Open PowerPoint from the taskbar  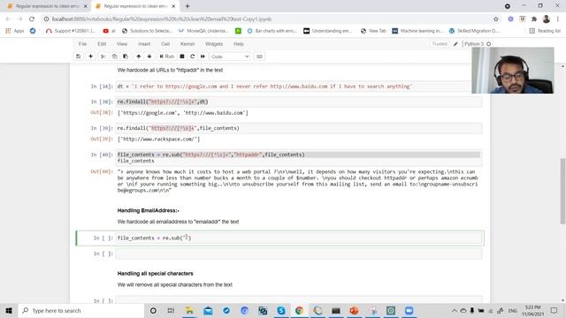point(354,310)
